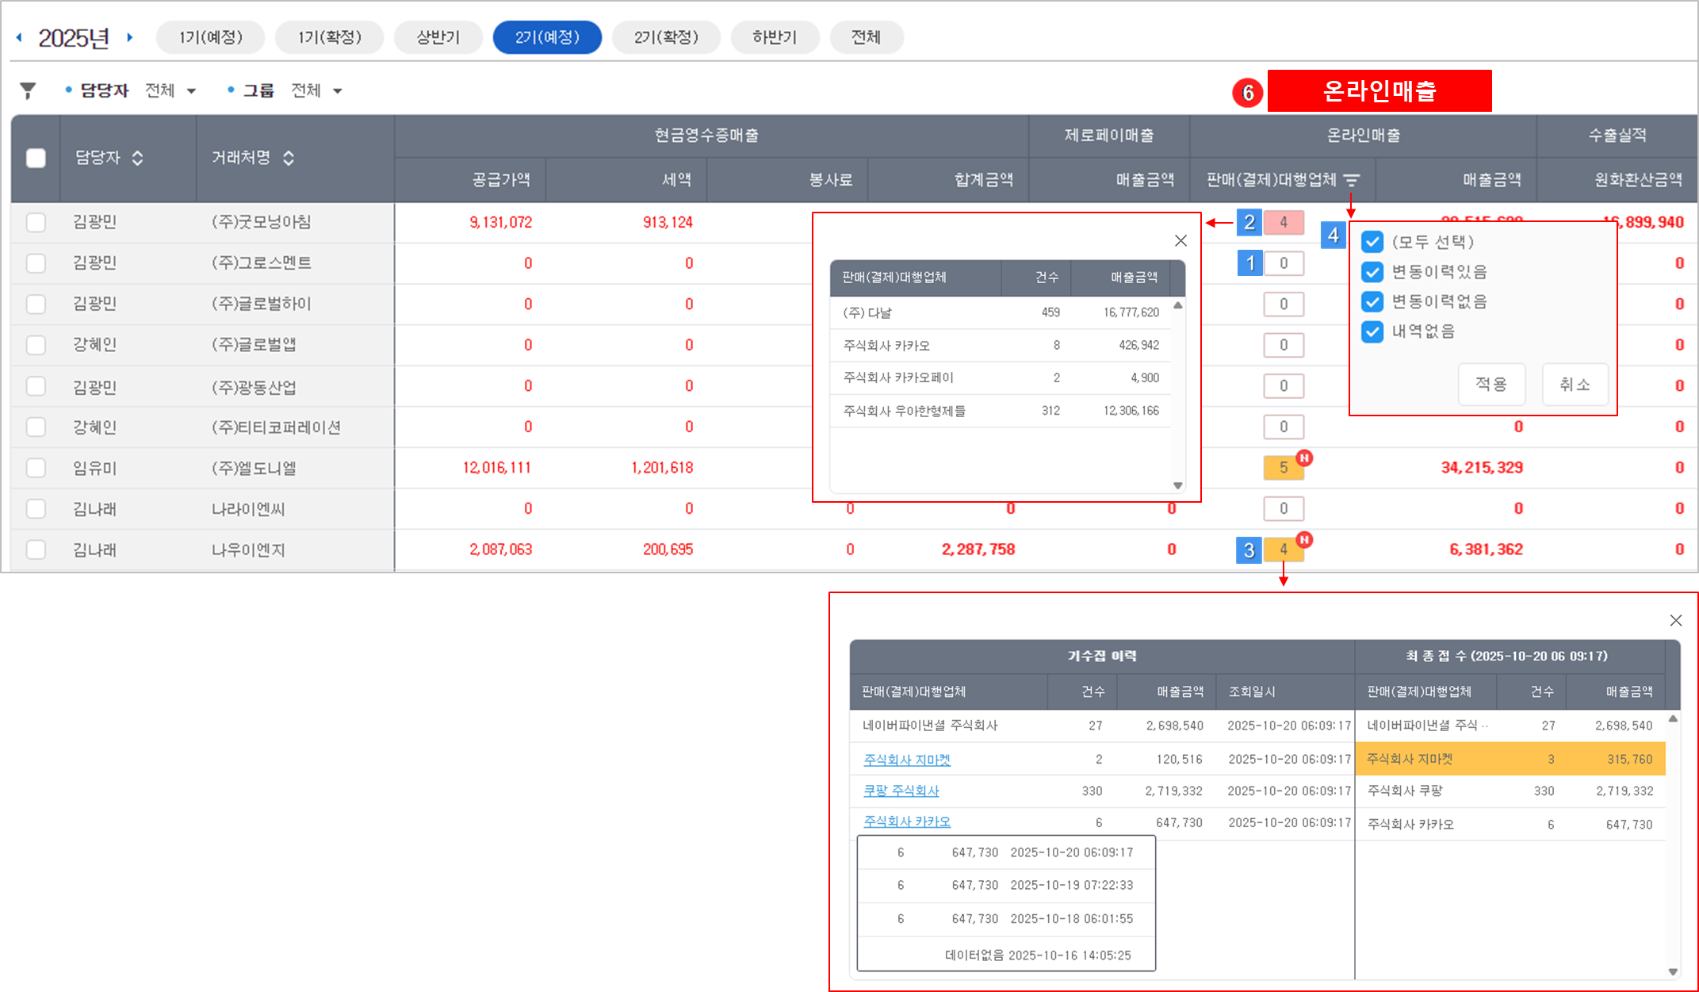
Task: Check row checkbox for (주)그로스멘트
Action: 36,262
